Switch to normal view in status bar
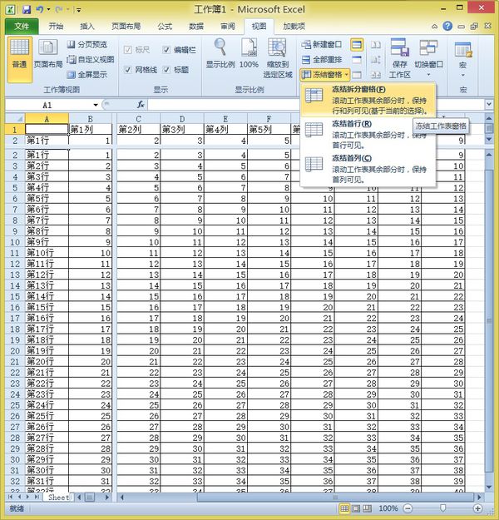 (x=344, y=508)
